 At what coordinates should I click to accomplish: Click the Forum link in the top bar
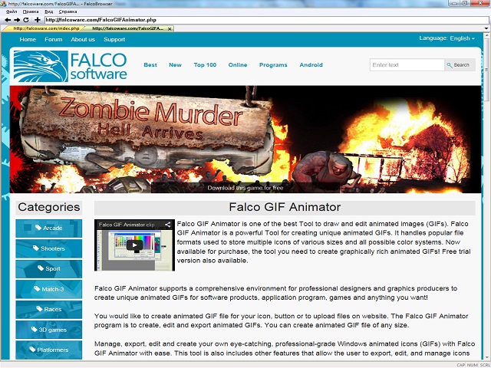click(x=54, y=39)
